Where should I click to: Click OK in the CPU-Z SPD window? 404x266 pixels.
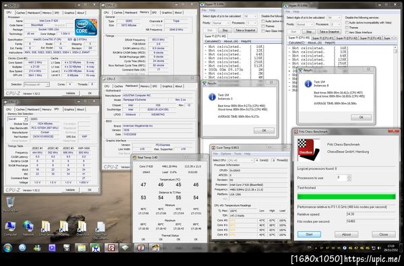89,190
